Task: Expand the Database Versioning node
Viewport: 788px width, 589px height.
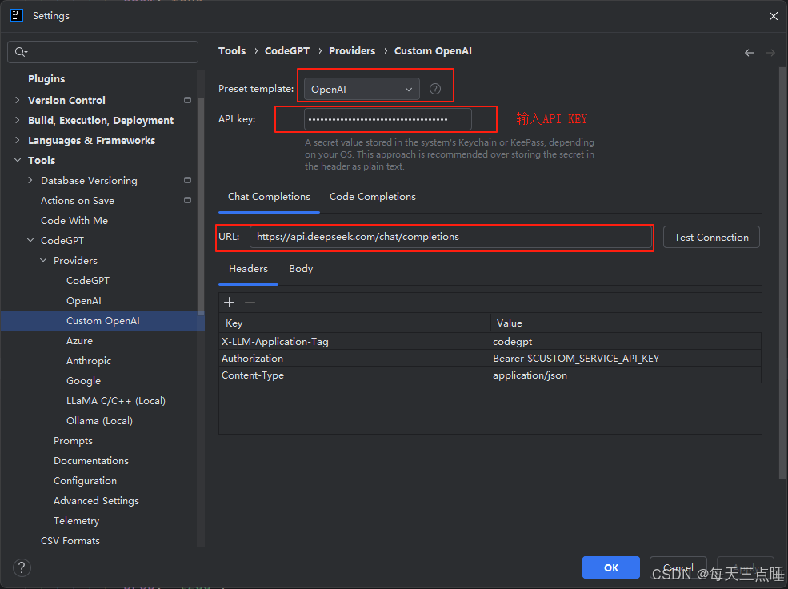Action: 30,180
